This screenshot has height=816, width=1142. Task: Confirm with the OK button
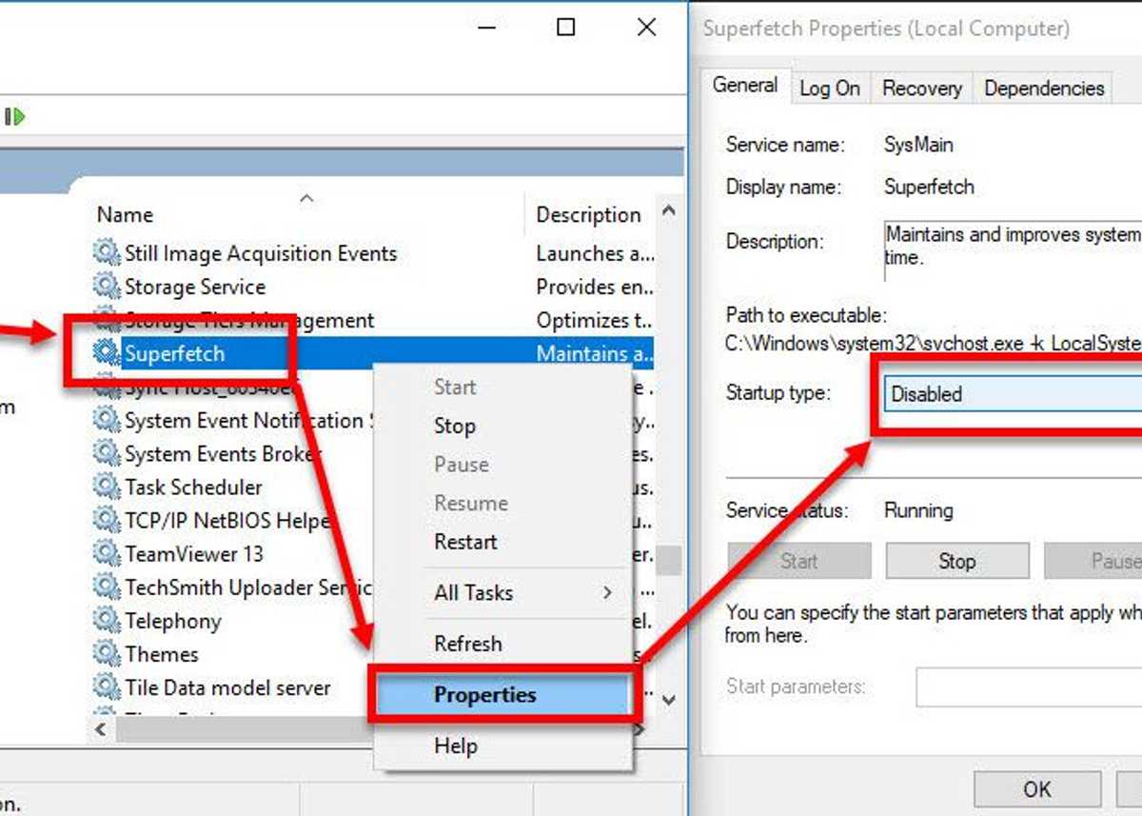tap(1037, 789)
